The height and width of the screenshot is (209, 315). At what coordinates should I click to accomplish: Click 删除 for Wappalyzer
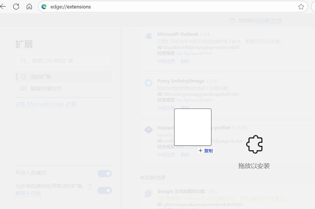click(x=185, y=155)
